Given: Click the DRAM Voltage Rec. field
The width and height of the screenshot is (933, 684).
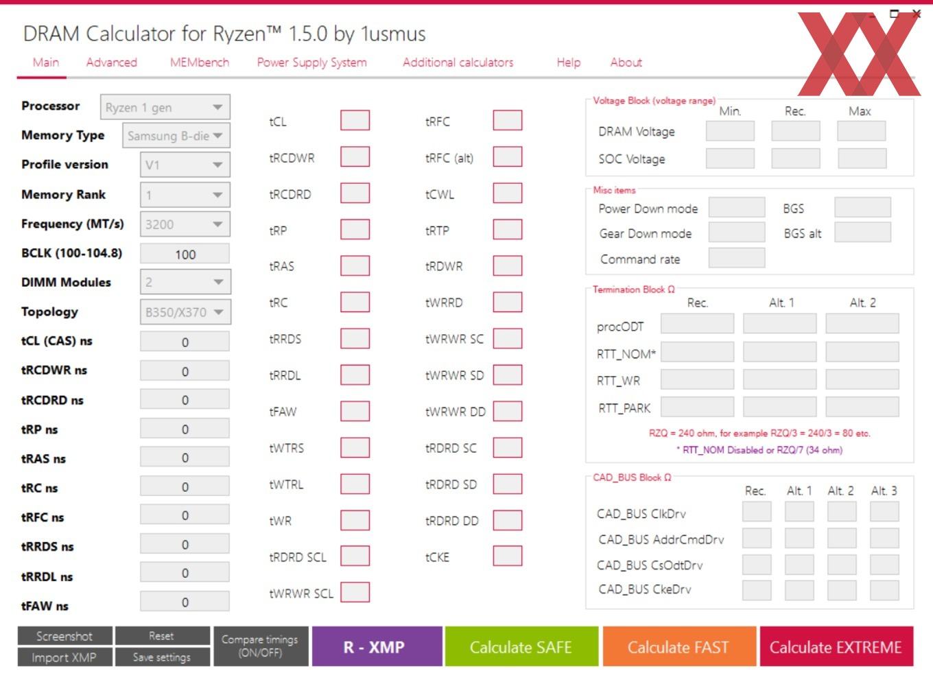Looking at the screenshot, I should click(x=796, y=130).
